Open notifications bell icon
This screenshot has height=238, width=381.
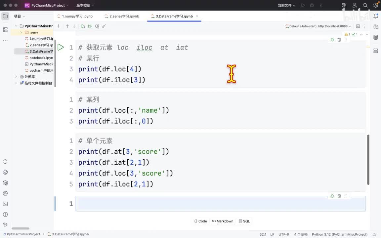point(376,16)
